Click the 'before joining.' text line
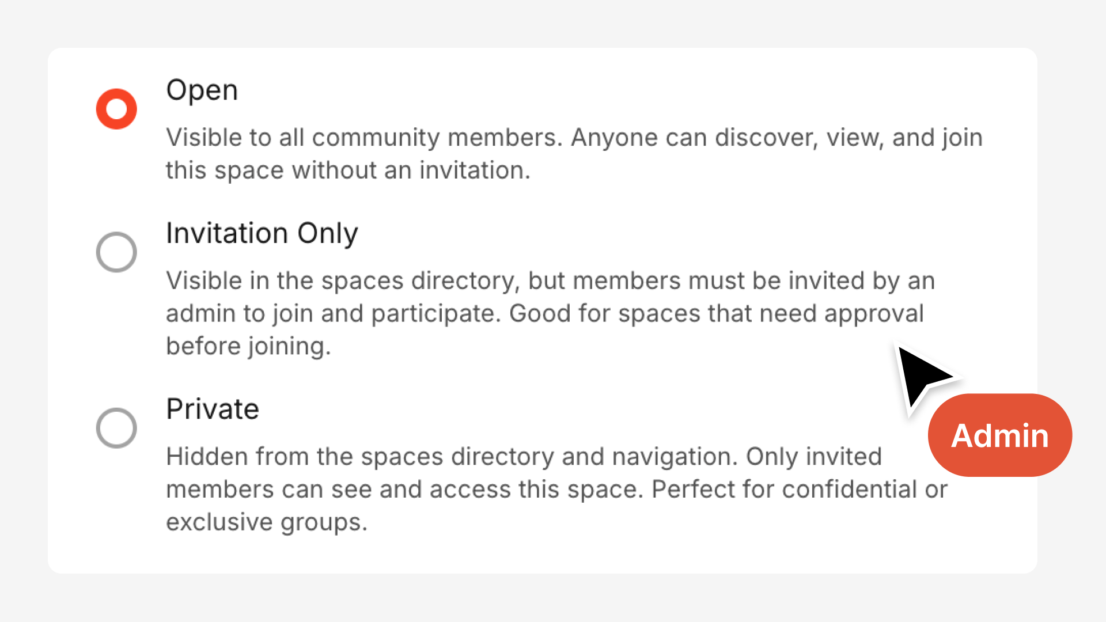Viewport: 1106px width, 622px height. click(248, 346)
